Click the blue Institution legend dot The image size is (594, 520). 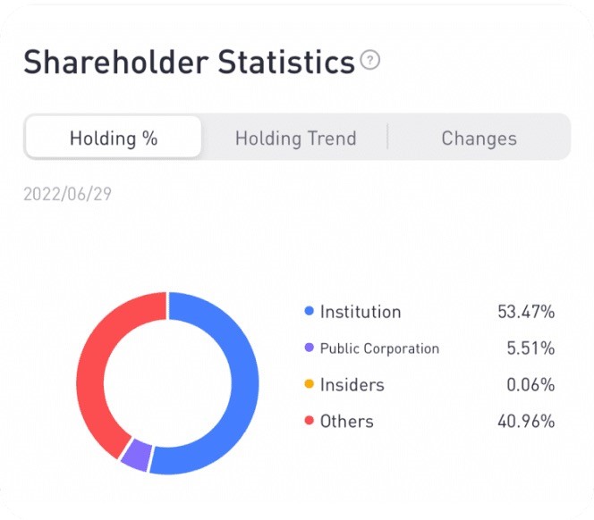(x=310, y=312)
